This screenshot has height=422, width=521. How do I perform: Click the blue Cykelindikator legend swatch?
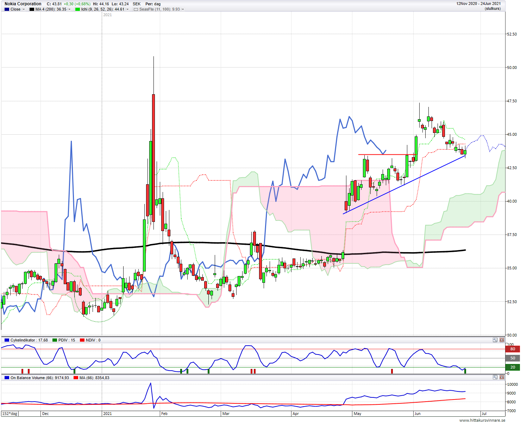pyautogui.click(x=7, y=340)
